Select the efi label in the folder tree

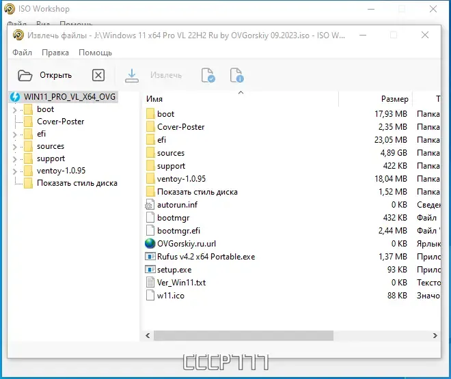[42, 134]
